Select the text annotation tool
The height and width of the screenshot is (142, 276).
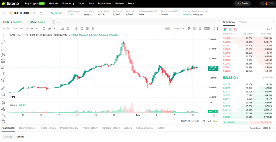pyautogui.click(x=4, y=73)
